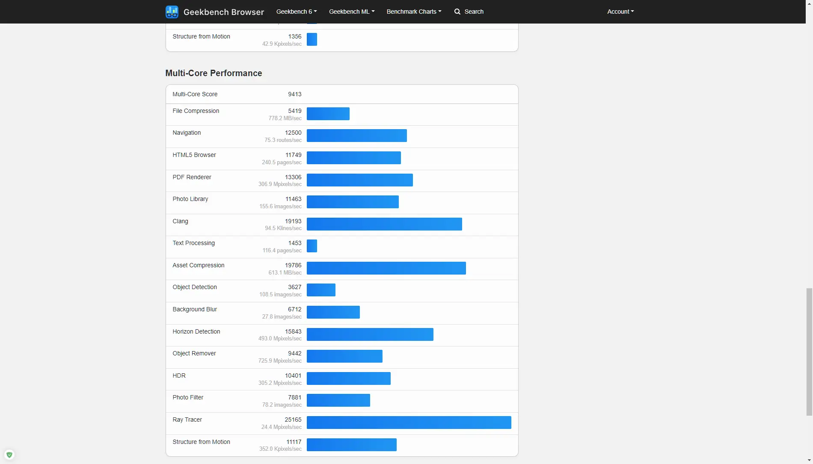This screenshot has width=813, height=464.
Task: Click the HTML5 Browser score 11749
Action: 293,155
